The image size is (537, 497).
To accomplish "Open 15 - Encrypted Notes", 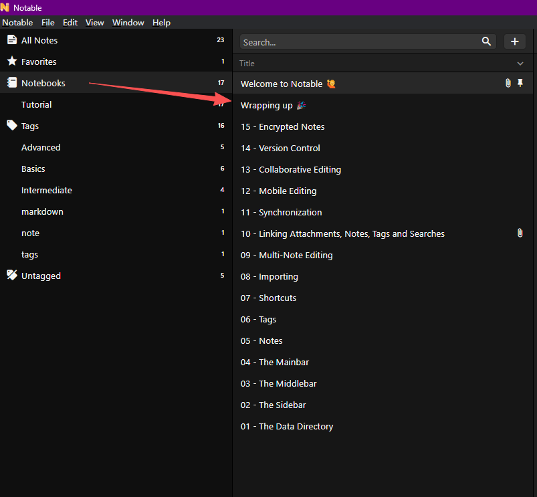I will coord(383,126).
